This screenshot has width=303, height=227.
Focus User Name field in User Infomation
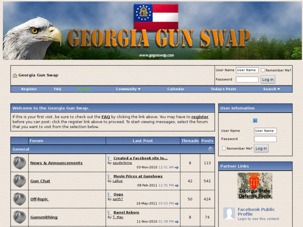[x=265, y=131]
